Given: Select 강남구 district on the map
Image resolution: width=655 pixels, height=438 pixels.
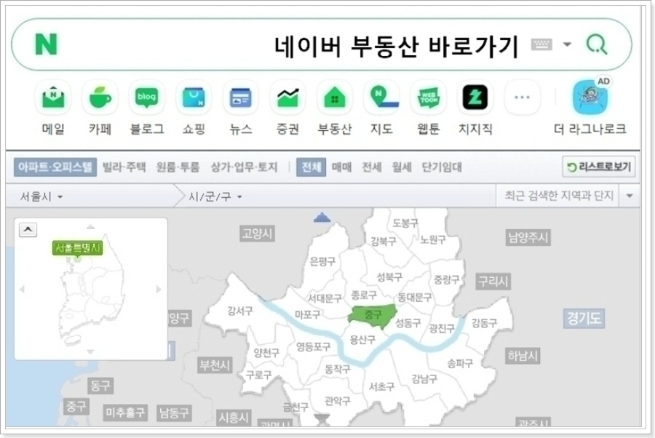Looking at the screenshot, I should point(424,379).
